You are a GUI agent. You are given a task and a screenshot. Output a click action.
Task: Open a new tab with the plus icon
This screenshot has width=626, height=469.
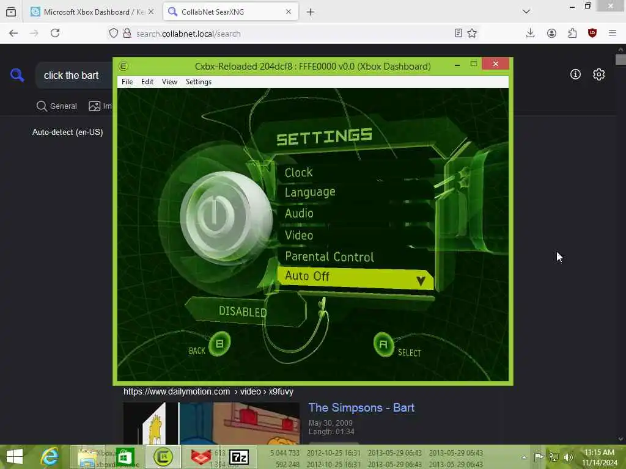[310, 12]
